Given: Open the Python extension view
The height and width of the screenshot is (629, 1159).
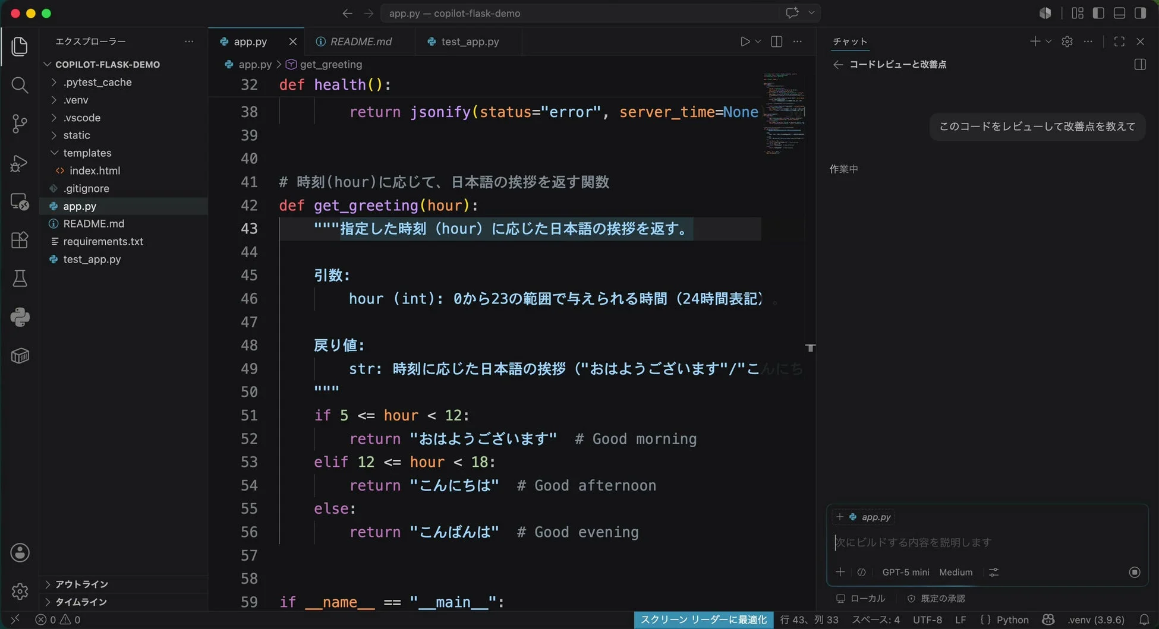Looking at the screenshot, I should point(20,317).
